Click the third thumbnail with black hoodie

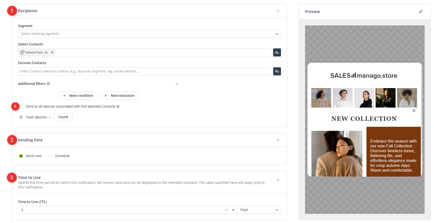click(364, 98)
